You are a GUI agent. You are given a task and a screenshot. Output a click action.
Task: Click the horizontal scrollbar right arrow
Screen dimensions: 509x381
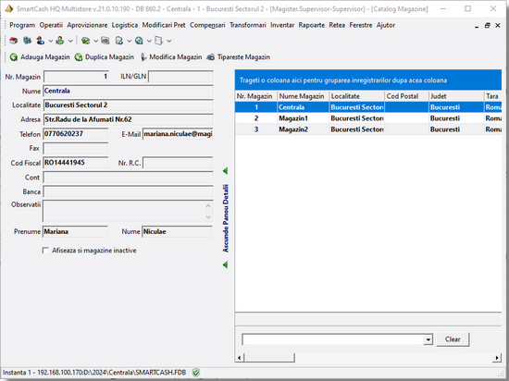tap(497, 358)
